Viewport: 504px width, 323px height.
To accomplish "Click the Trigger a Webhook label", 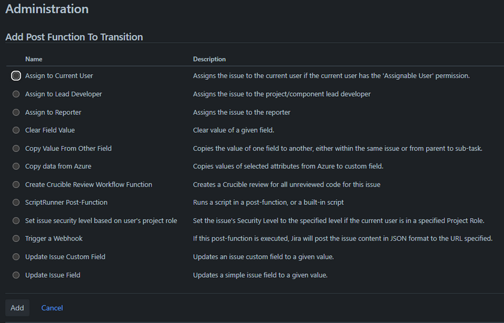I will click(54, 239).
